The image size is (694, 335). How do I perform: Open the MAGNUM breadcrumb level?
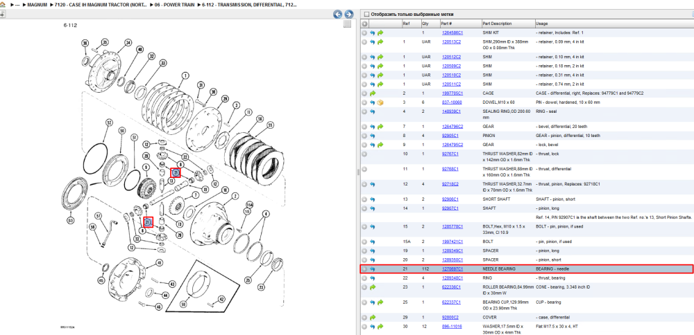click(x=37, y=4)
